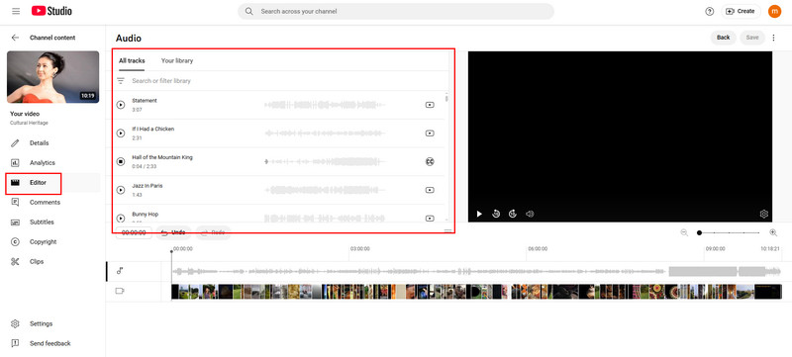Click the timeline zoom slider
This screenshot has height=357, width=792.
(x=729, y=232)
